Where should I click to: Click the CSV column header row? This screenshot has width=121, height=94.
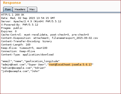click(30, 61)
